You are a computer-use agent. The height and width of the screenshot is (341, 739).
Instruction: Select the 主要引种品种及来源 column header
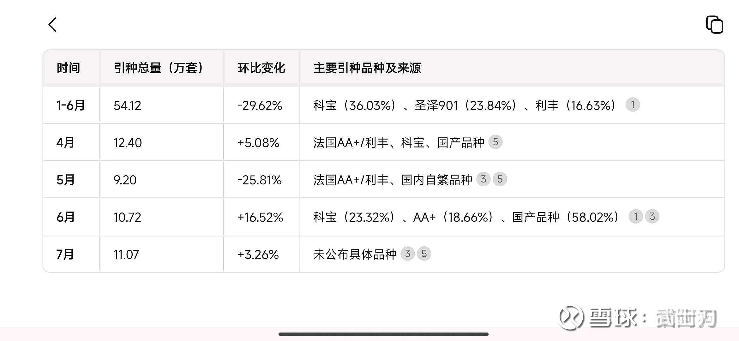[x=367, y=68]
